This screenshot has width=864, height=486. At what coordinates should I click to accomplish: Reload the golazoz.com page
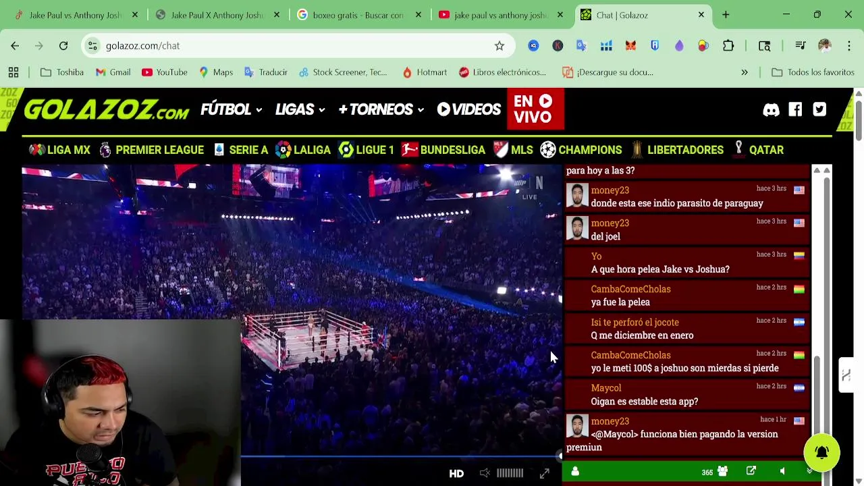[x=63, y=46]
